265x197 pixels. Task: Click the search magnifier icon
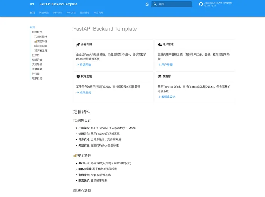pyautogui.click(x=155, y=4)
